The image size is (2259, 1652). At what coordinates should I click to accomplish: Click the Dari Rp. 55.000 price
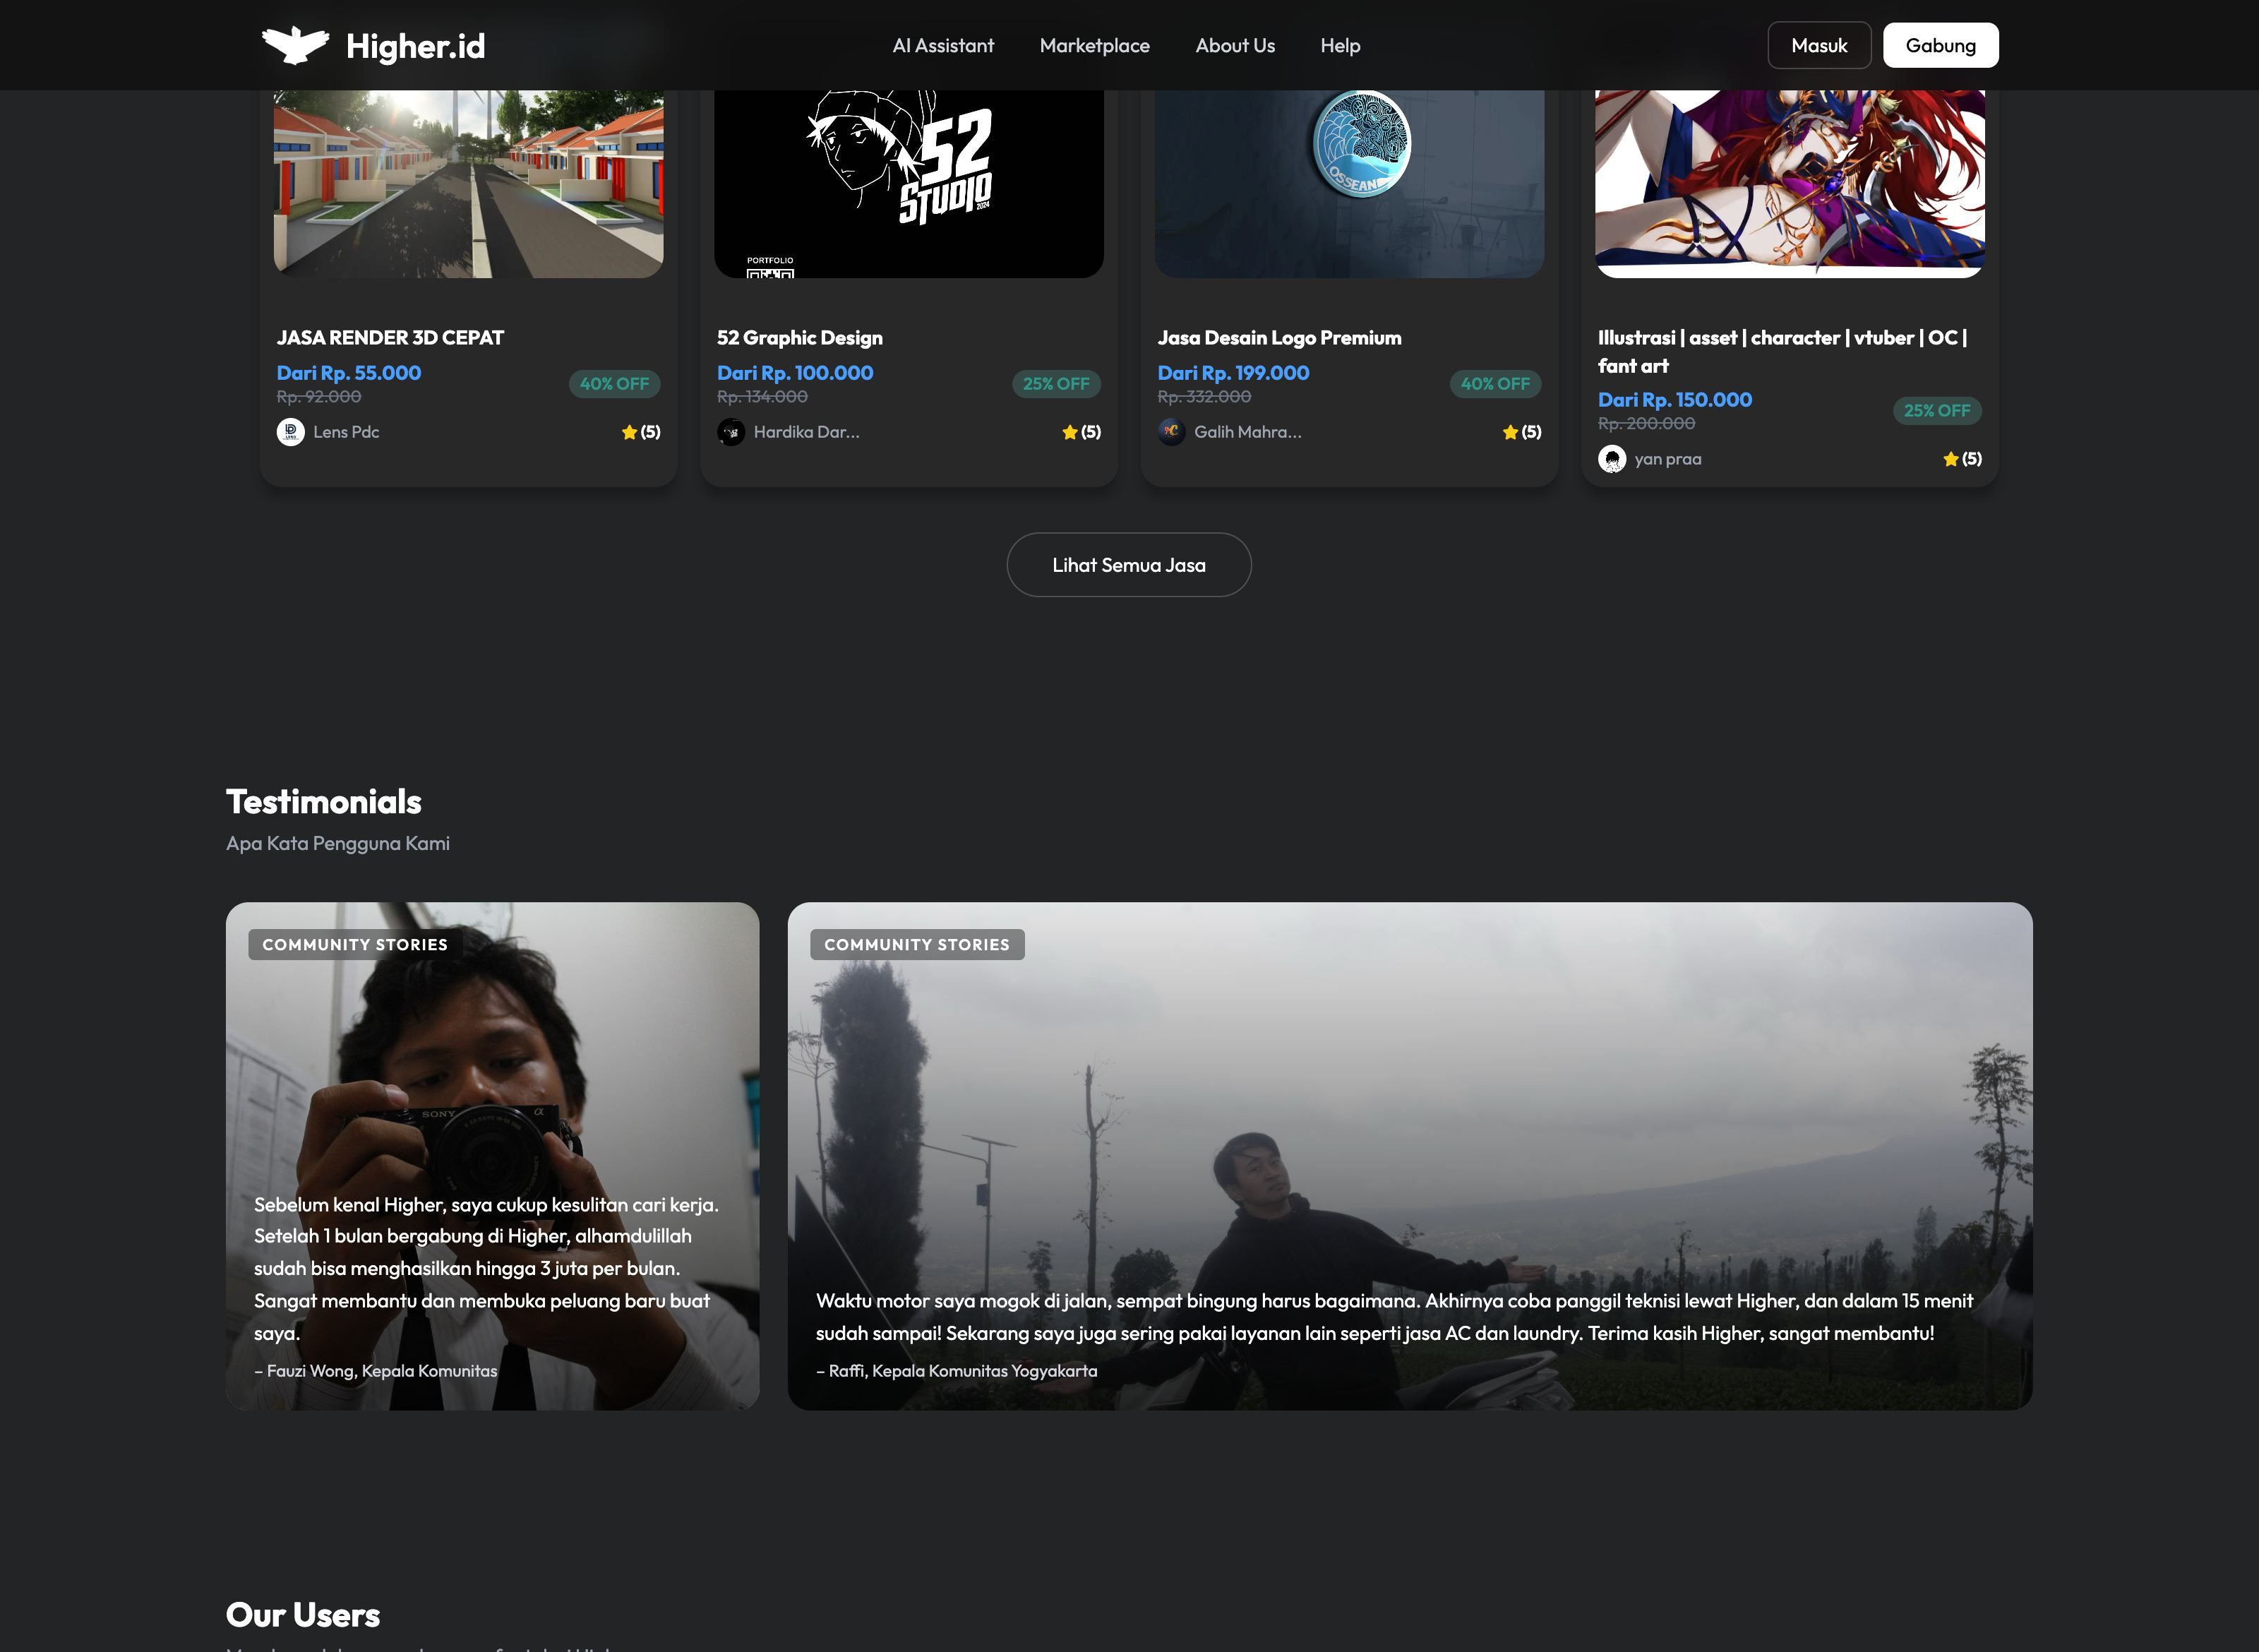click(349, 373)
